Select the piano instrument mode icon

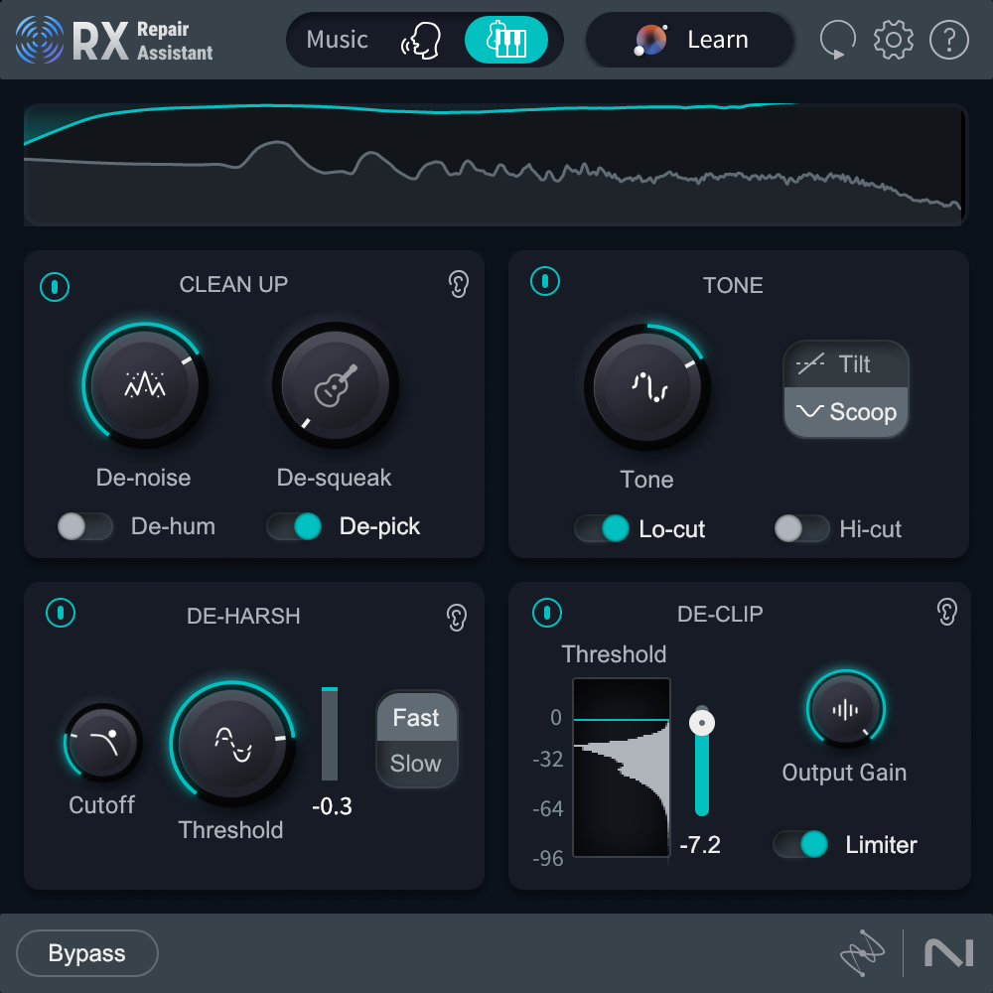click(x=505, y=41)
